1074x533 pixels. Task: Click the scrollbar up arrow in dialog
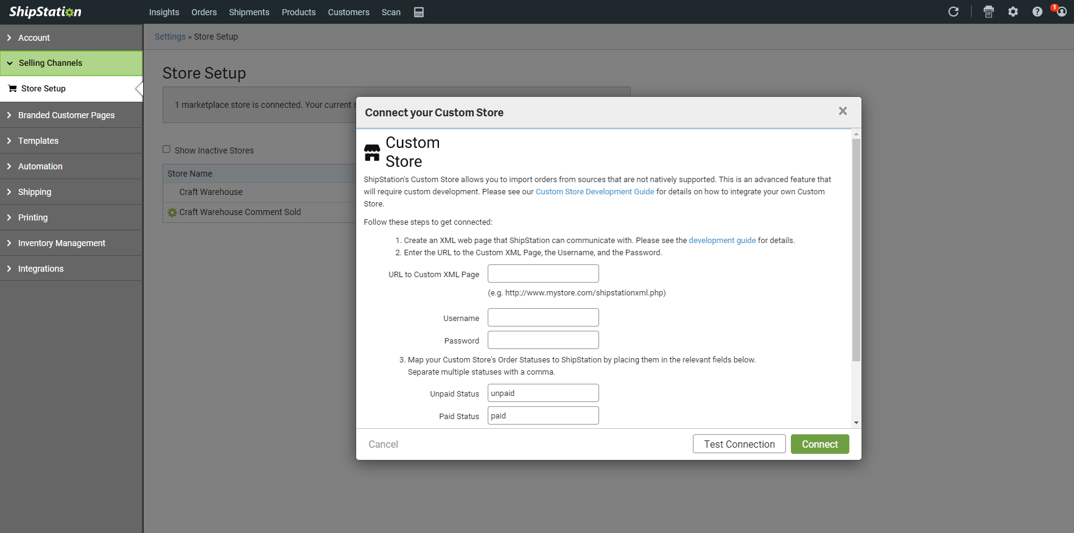pyautogui.click(x=856, y=134)
